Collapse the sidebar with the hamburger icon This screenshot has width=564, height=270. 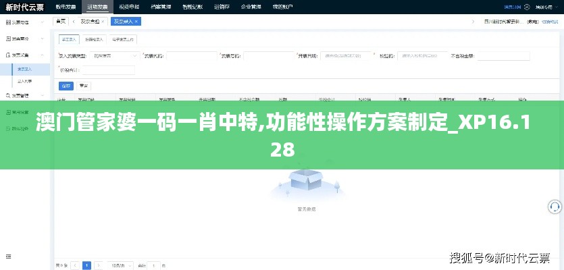(8, 256)
